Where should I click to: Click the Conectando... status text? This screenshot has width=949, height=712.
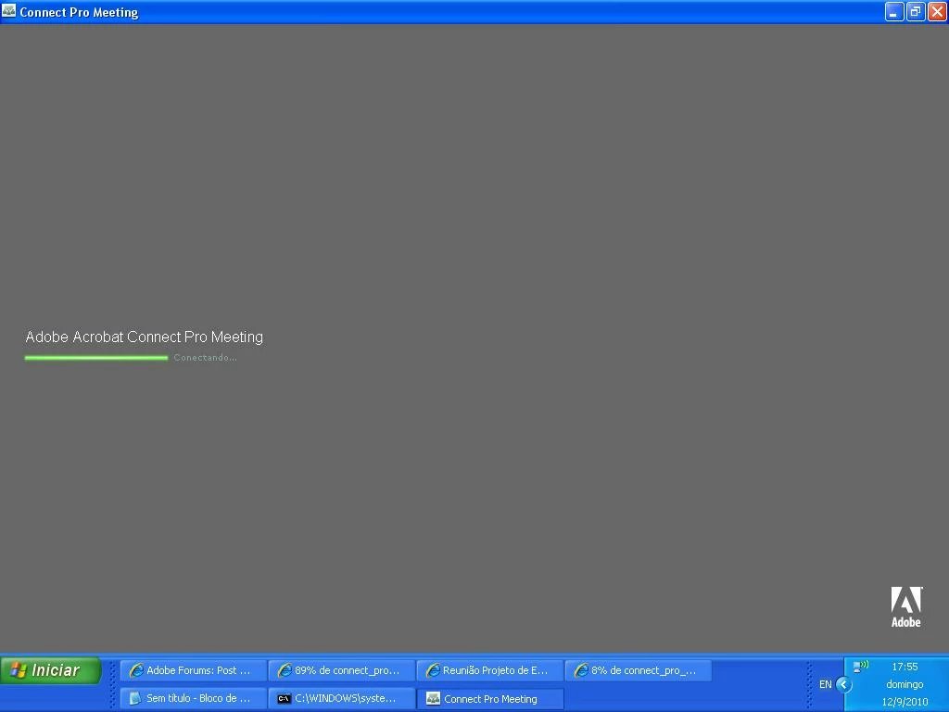pyautogui.click(x=205, y=358)
